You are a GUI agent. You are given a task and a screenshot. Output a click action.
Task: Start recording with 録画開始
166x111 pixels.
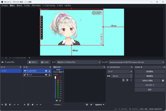150,76
